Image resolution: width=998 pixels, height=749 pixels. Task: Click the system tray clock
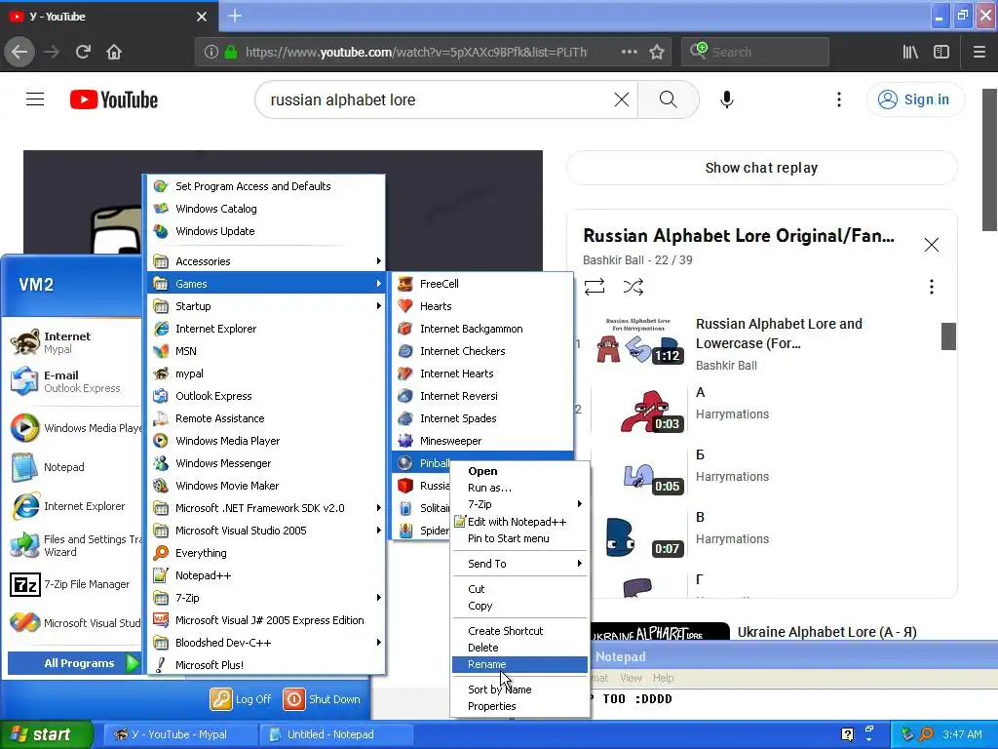962,734
